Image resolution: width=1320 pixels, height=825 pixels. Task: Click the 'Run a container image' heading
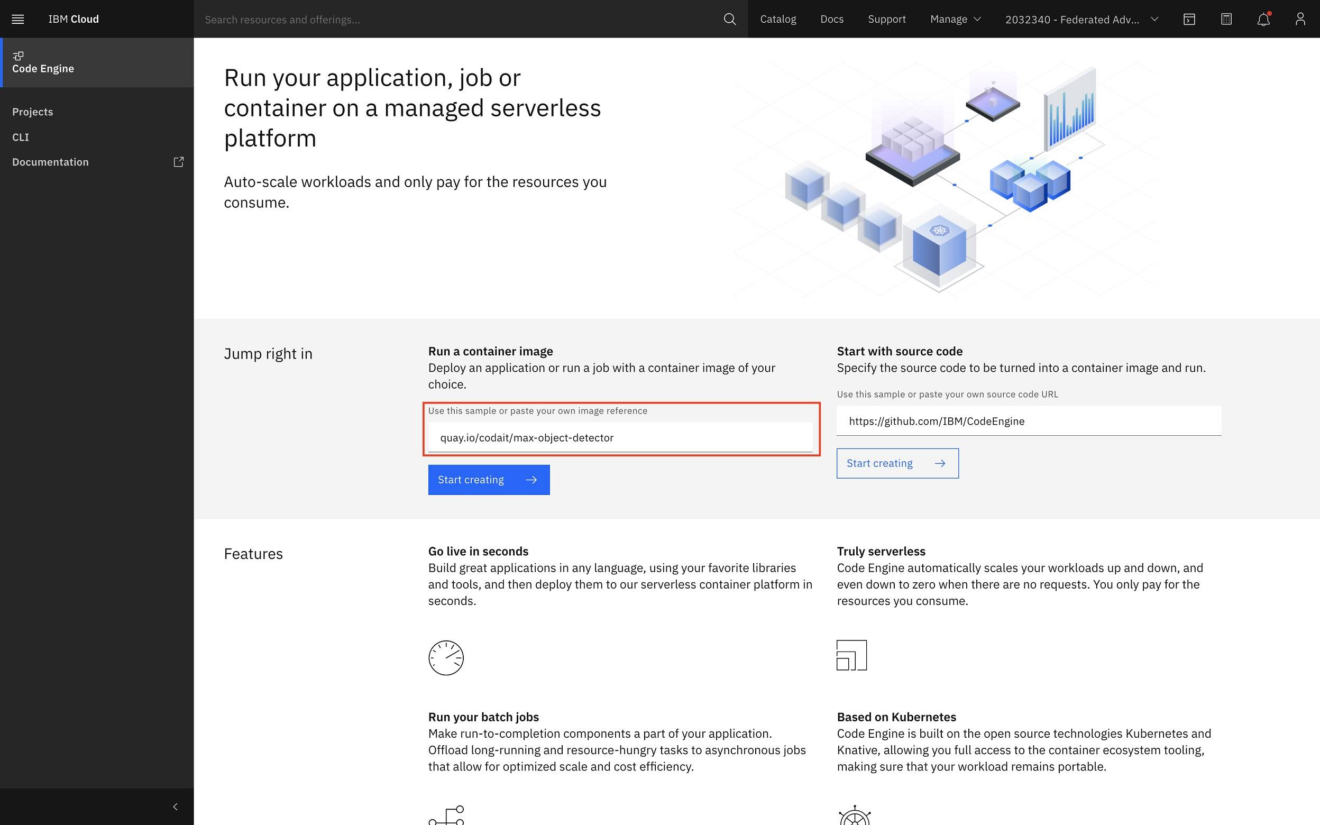490,351
